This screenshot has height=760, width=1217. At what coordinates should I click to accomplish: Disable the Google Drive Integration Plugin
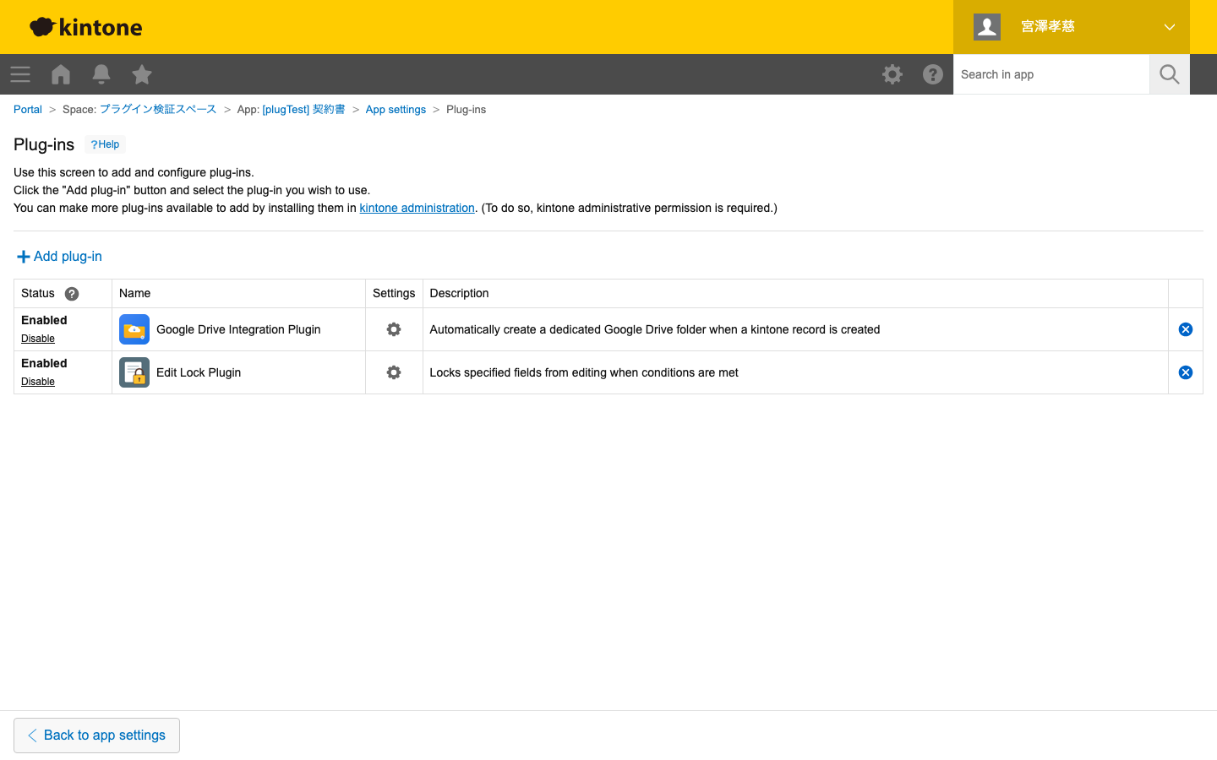(38, 339)
